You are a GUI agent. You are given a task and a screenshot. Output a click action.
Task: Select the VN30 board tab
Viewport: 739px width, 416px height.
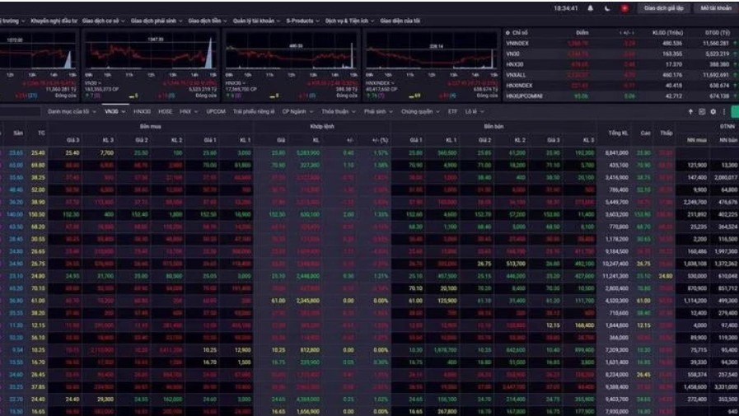click(115, 112)
